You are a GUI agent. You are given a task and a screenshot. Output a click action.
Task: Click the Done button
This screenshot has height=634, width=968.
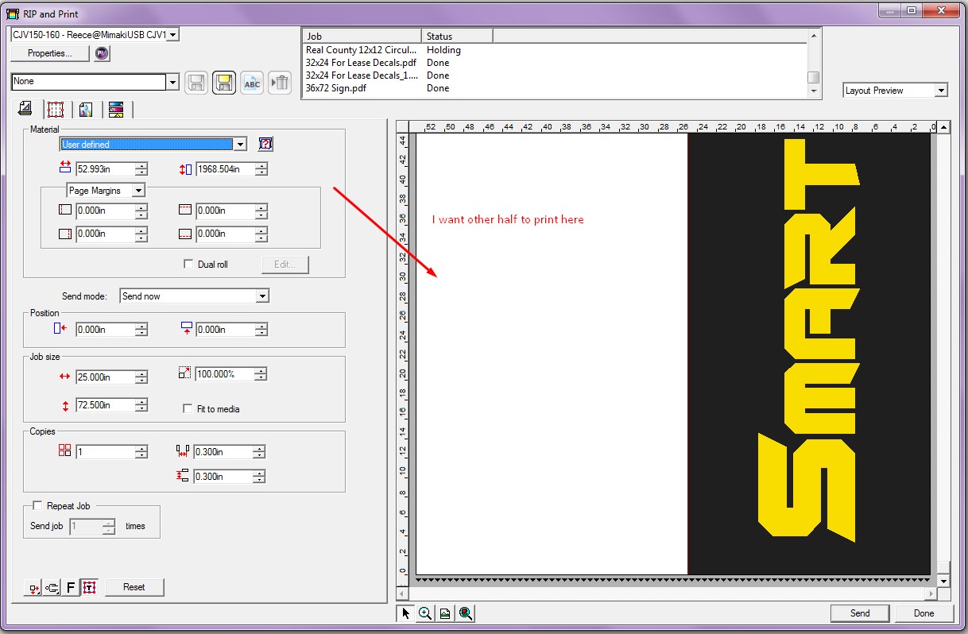pyautogui.click(x=924, y=613)
